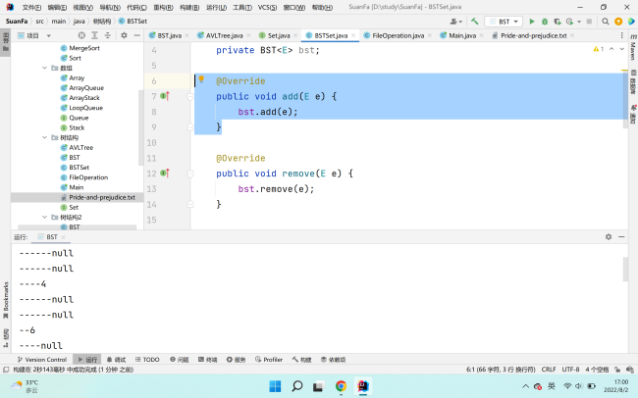Run the BST configuration with green play icon
Viewport: 638px width, 398px height.
coord(531,22)
